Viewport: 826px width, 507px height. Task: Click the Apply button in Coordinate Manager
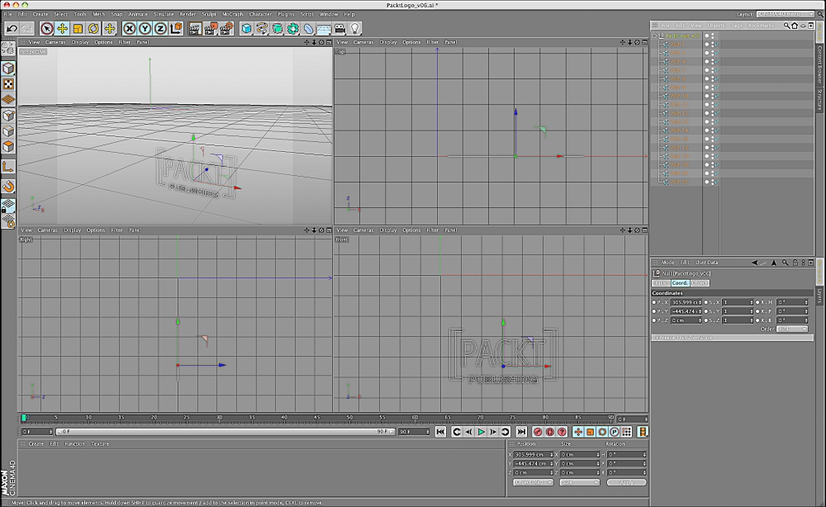click(626, 482)
